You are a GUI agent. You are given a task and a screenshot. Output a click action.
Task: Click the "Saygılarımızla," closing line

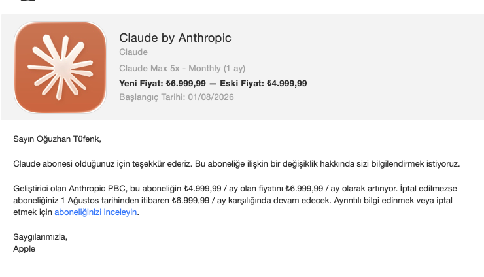(x=40, y=237)
